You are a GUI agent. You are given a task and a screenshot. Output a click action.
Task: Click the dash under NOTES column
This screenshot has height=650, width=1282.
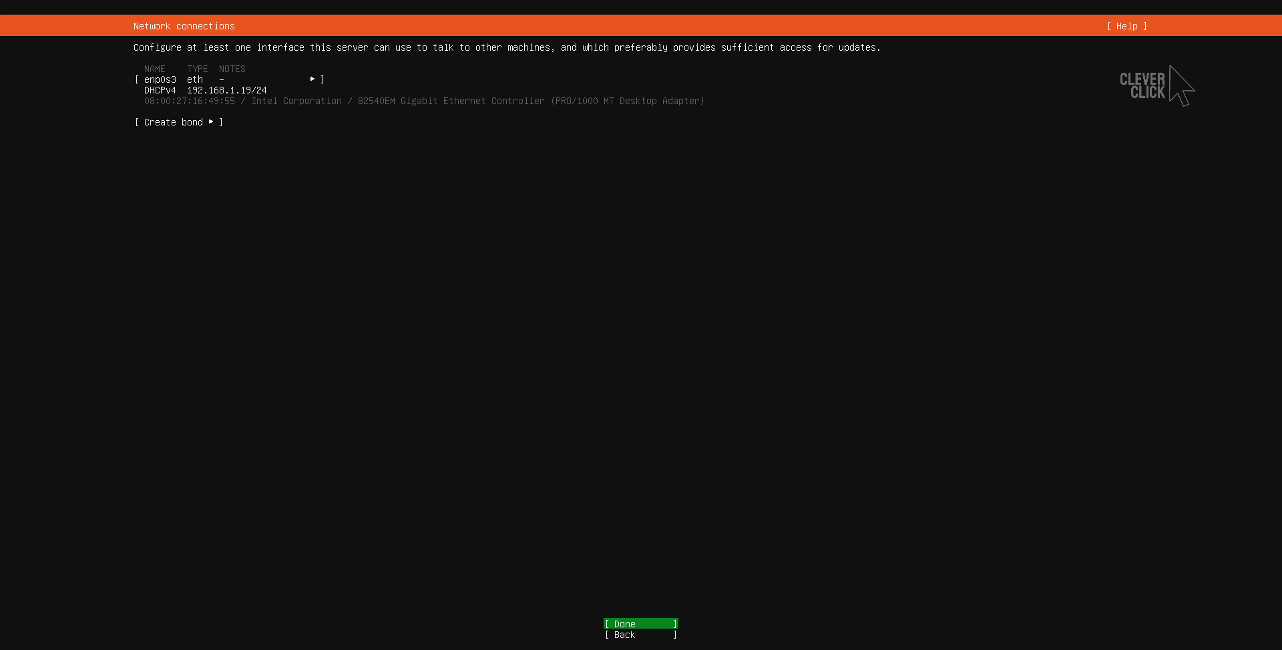click(222, 79)
